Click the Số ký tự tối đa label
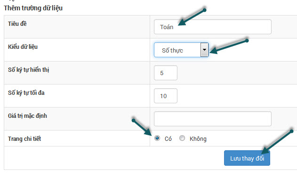The height and width of the screenshot is (177, 297). pyautogui.click(x=26, y=93)
